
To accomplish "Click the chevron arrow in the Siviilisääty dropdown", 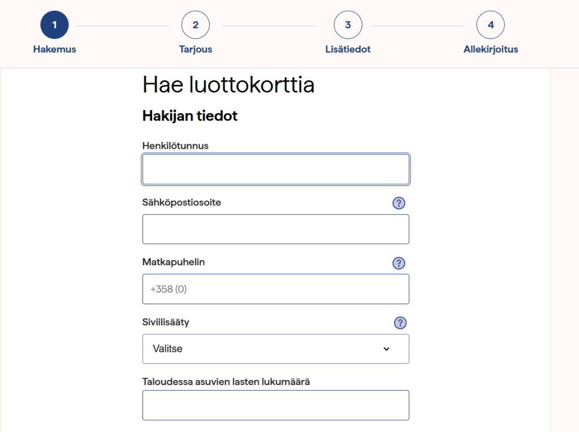I will (x=387, y=349).
